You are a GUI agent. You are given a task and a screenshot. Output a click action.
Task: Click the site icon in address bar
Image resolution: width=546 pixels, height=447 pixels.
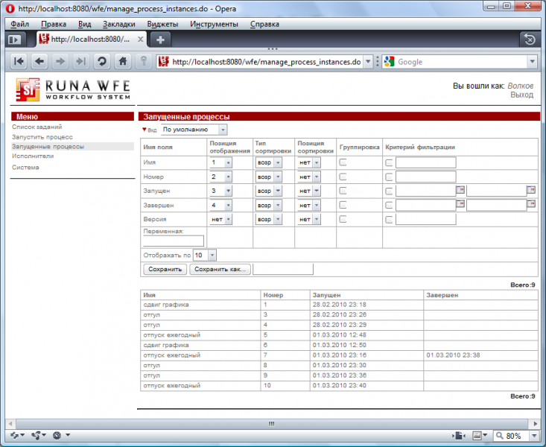(163, 62)
